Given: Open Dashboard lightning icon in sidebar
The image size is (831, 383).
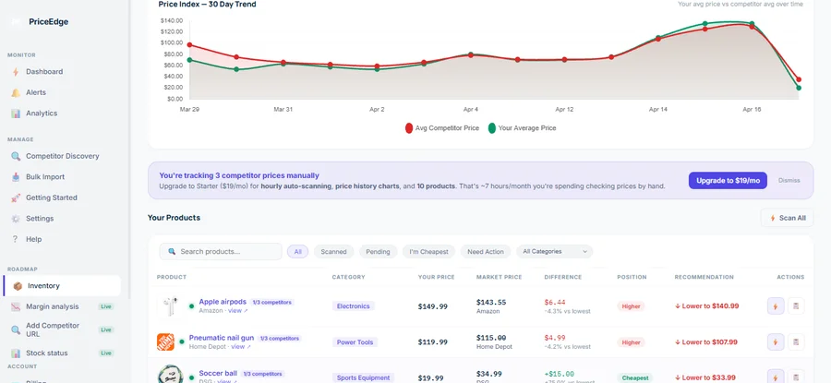Looking at the screenshot, I should (x=16, y=71).
